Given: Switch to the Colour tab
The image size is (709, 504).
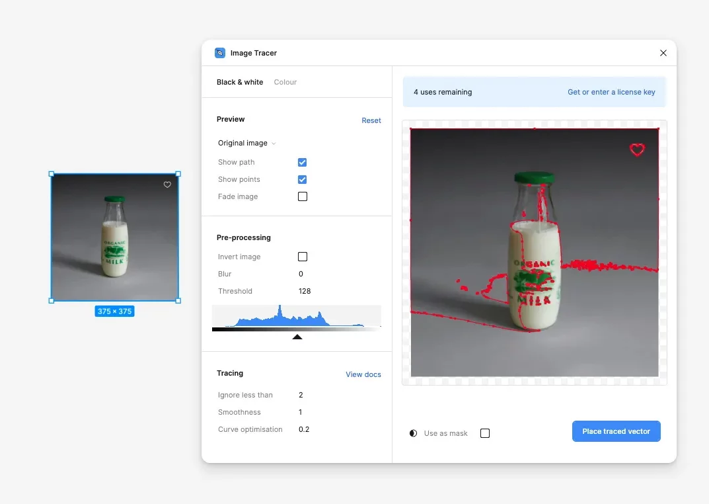Looking at the screenshot, I should click(285, 82).
